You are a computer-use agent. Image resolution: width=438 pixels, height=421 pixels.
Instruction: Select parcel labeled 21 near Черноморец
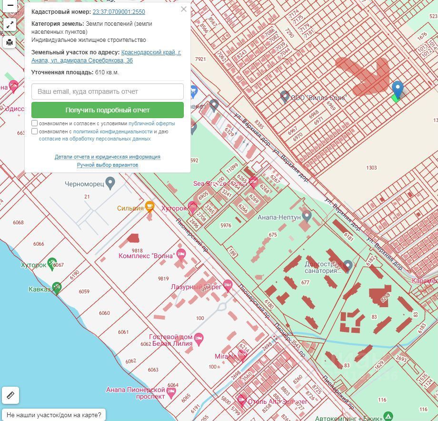pos(87,197)
